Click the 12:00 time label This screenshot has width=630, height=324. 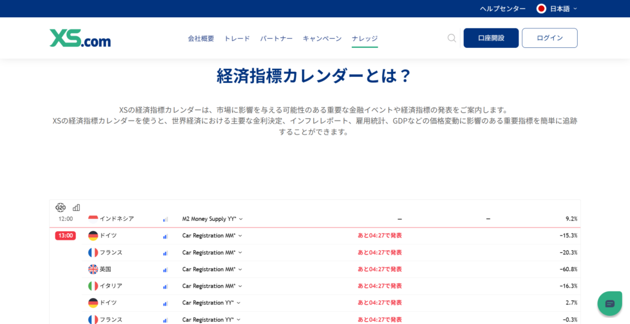coord(65,219)
